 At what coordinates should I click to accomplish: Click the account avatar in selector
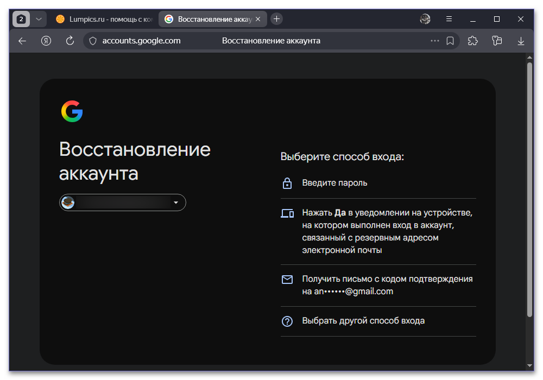point(68,202)
